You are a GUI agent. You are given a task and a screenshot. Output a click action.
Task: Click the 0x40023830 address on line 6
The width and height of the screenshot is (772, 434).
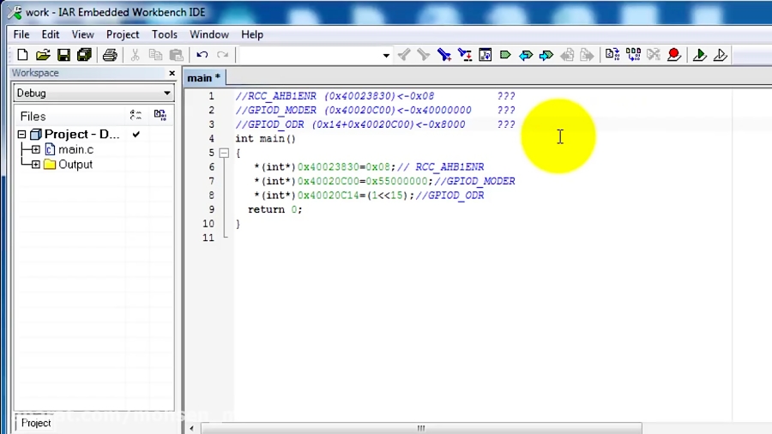pos(329,166)
